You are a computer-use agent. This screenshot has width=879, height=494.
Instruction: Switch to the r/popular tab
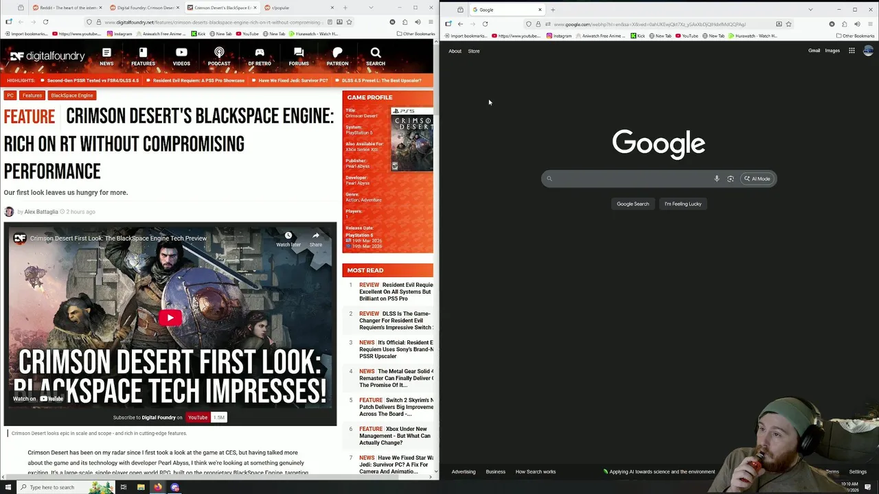pos(294,8)
